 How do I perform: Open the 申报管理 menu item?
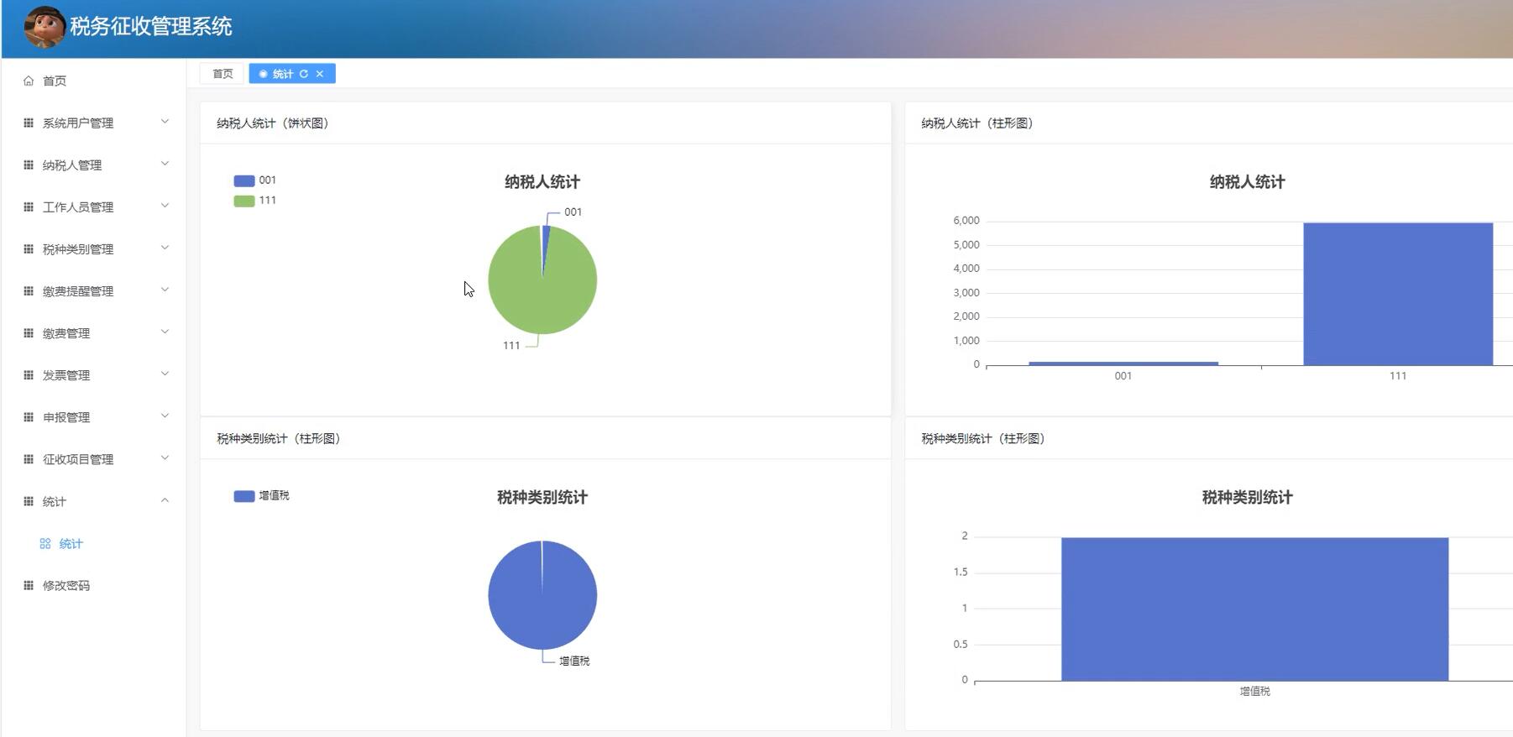pyautogui.click(x=66, y=417)
